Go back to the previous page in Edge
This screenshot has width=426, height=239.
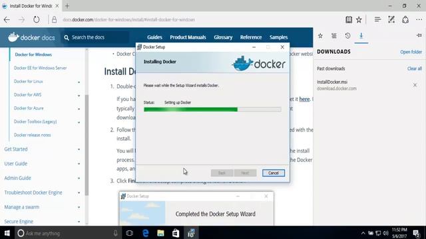7,20
